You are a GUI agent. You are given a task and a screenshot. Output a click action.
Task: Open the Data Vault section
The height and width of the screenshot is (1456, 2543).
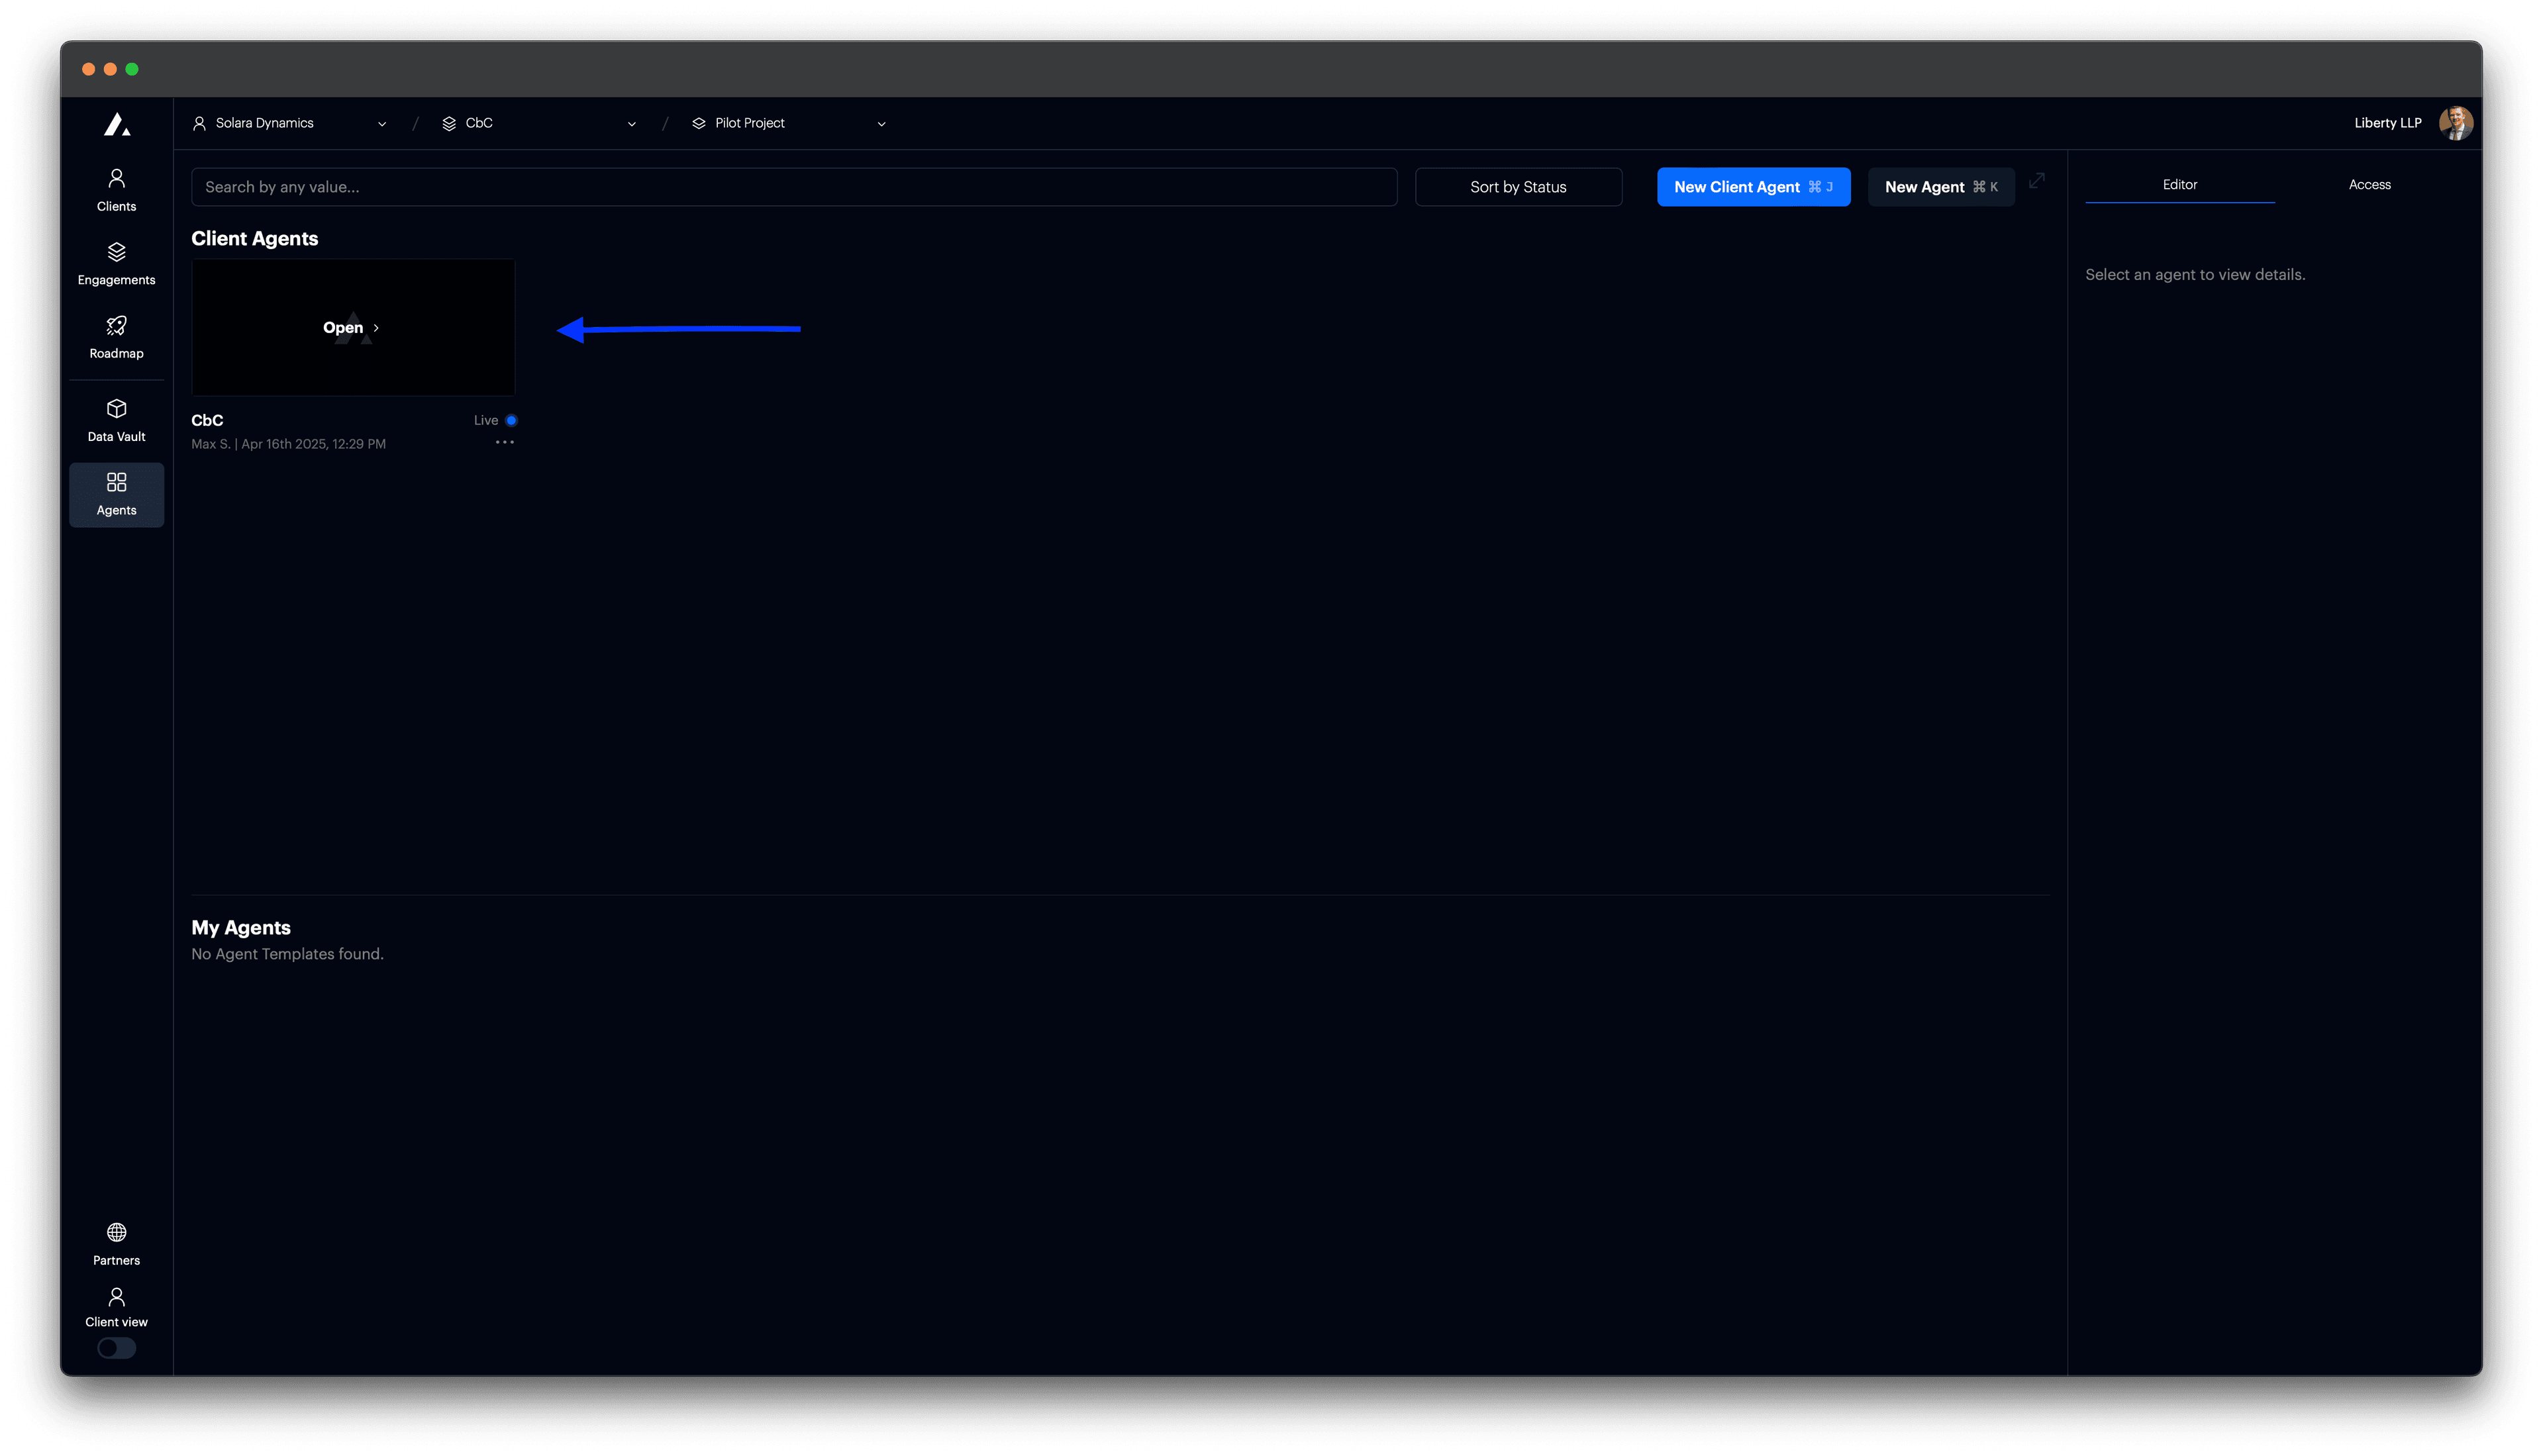point(116,420)
